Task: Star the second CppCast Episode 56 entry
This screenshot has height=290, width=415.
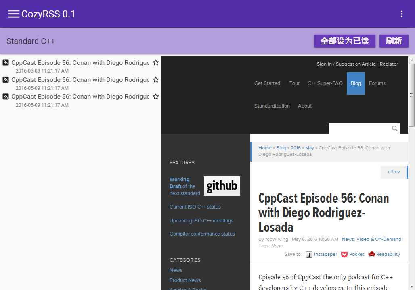Action: click(156, 79)
